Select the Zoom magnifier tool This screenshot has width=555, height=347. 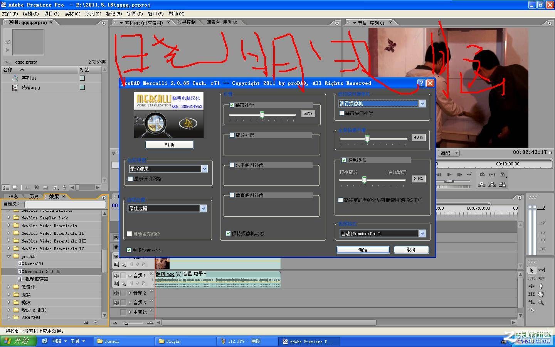point(541,302)
